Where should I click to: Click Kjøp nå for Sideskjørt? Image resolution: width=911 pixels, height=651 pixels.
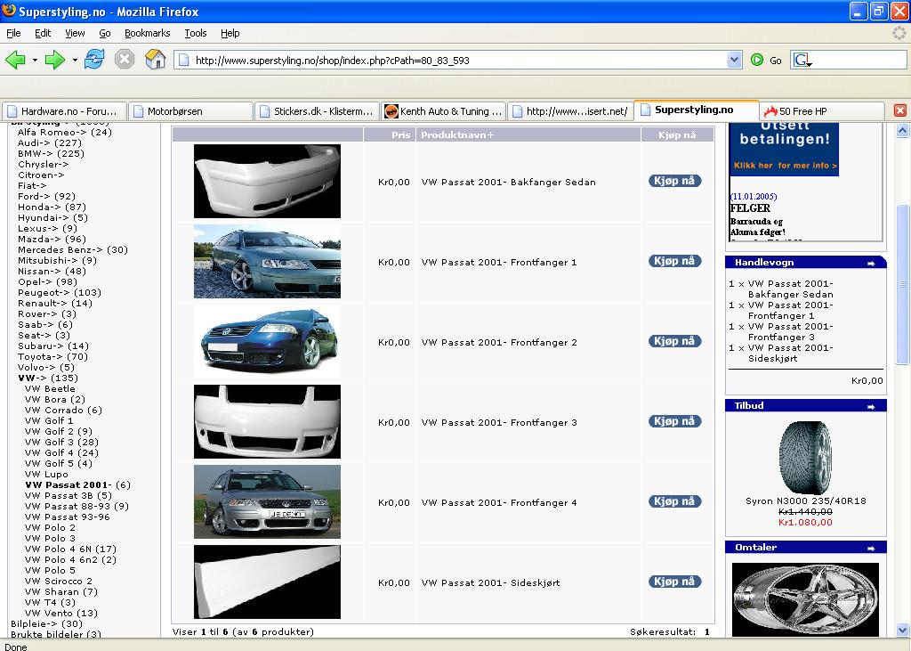pos(674,582)
